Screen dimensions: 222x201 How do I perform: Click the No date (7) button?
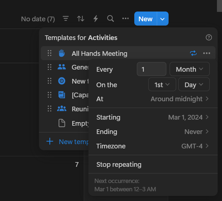(38, 19)
